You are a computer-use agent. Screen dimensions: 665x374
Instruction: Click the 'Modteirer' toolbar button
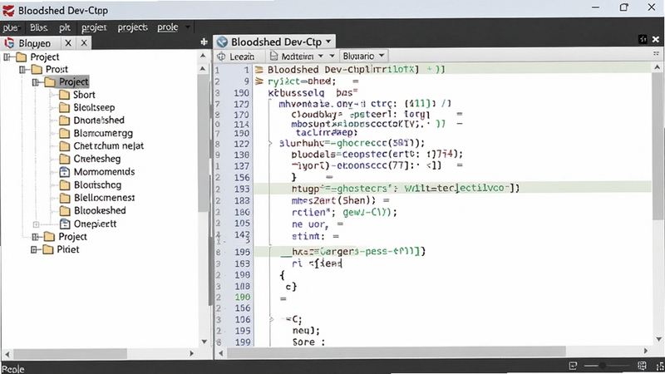(293, 56)
